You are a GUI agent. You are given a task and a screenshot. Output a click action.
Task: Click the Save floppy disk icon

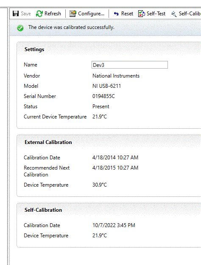(16, 14)
